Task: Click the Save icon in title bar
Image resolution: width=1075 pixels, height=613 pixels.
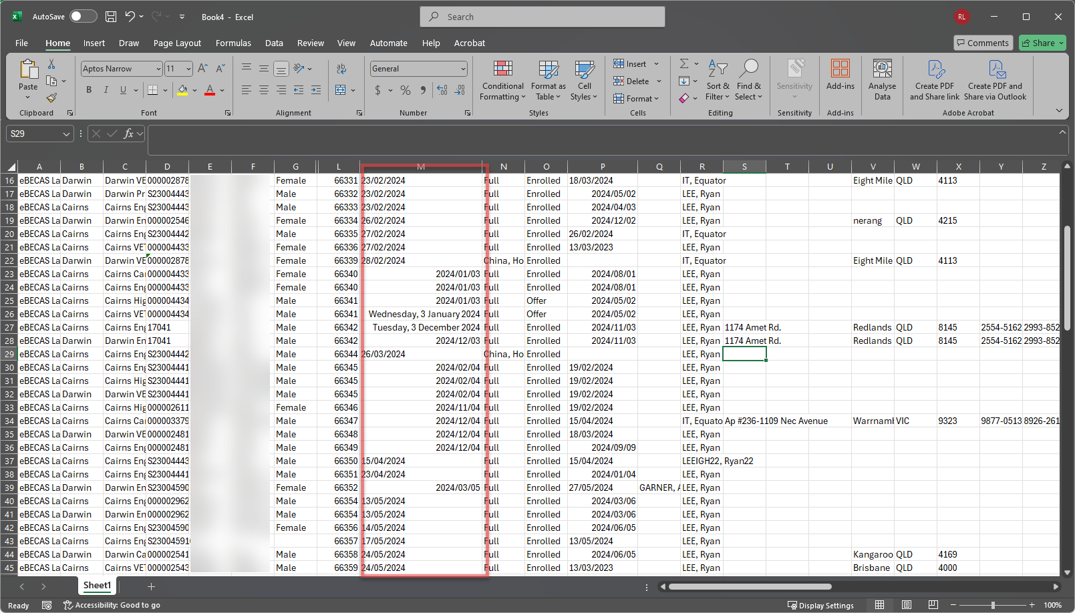Action: pos(111,17)
